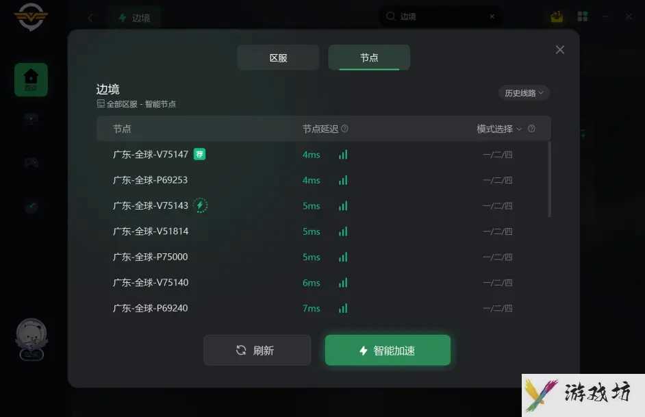Switch to the 区服 tab
This screenshot has width=645, height=417.
pos(278,58)
